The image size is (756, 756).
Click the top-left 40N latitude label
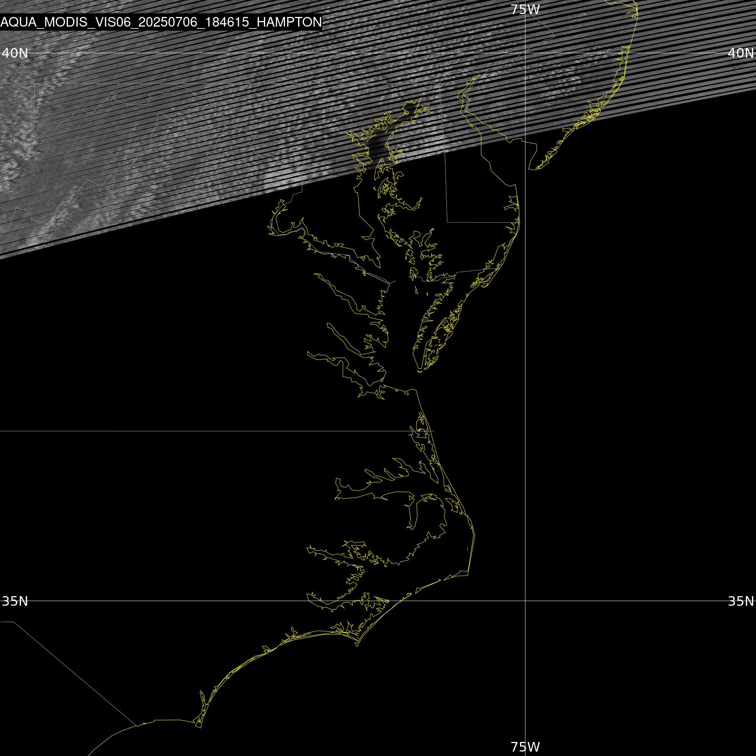[15, 53]
